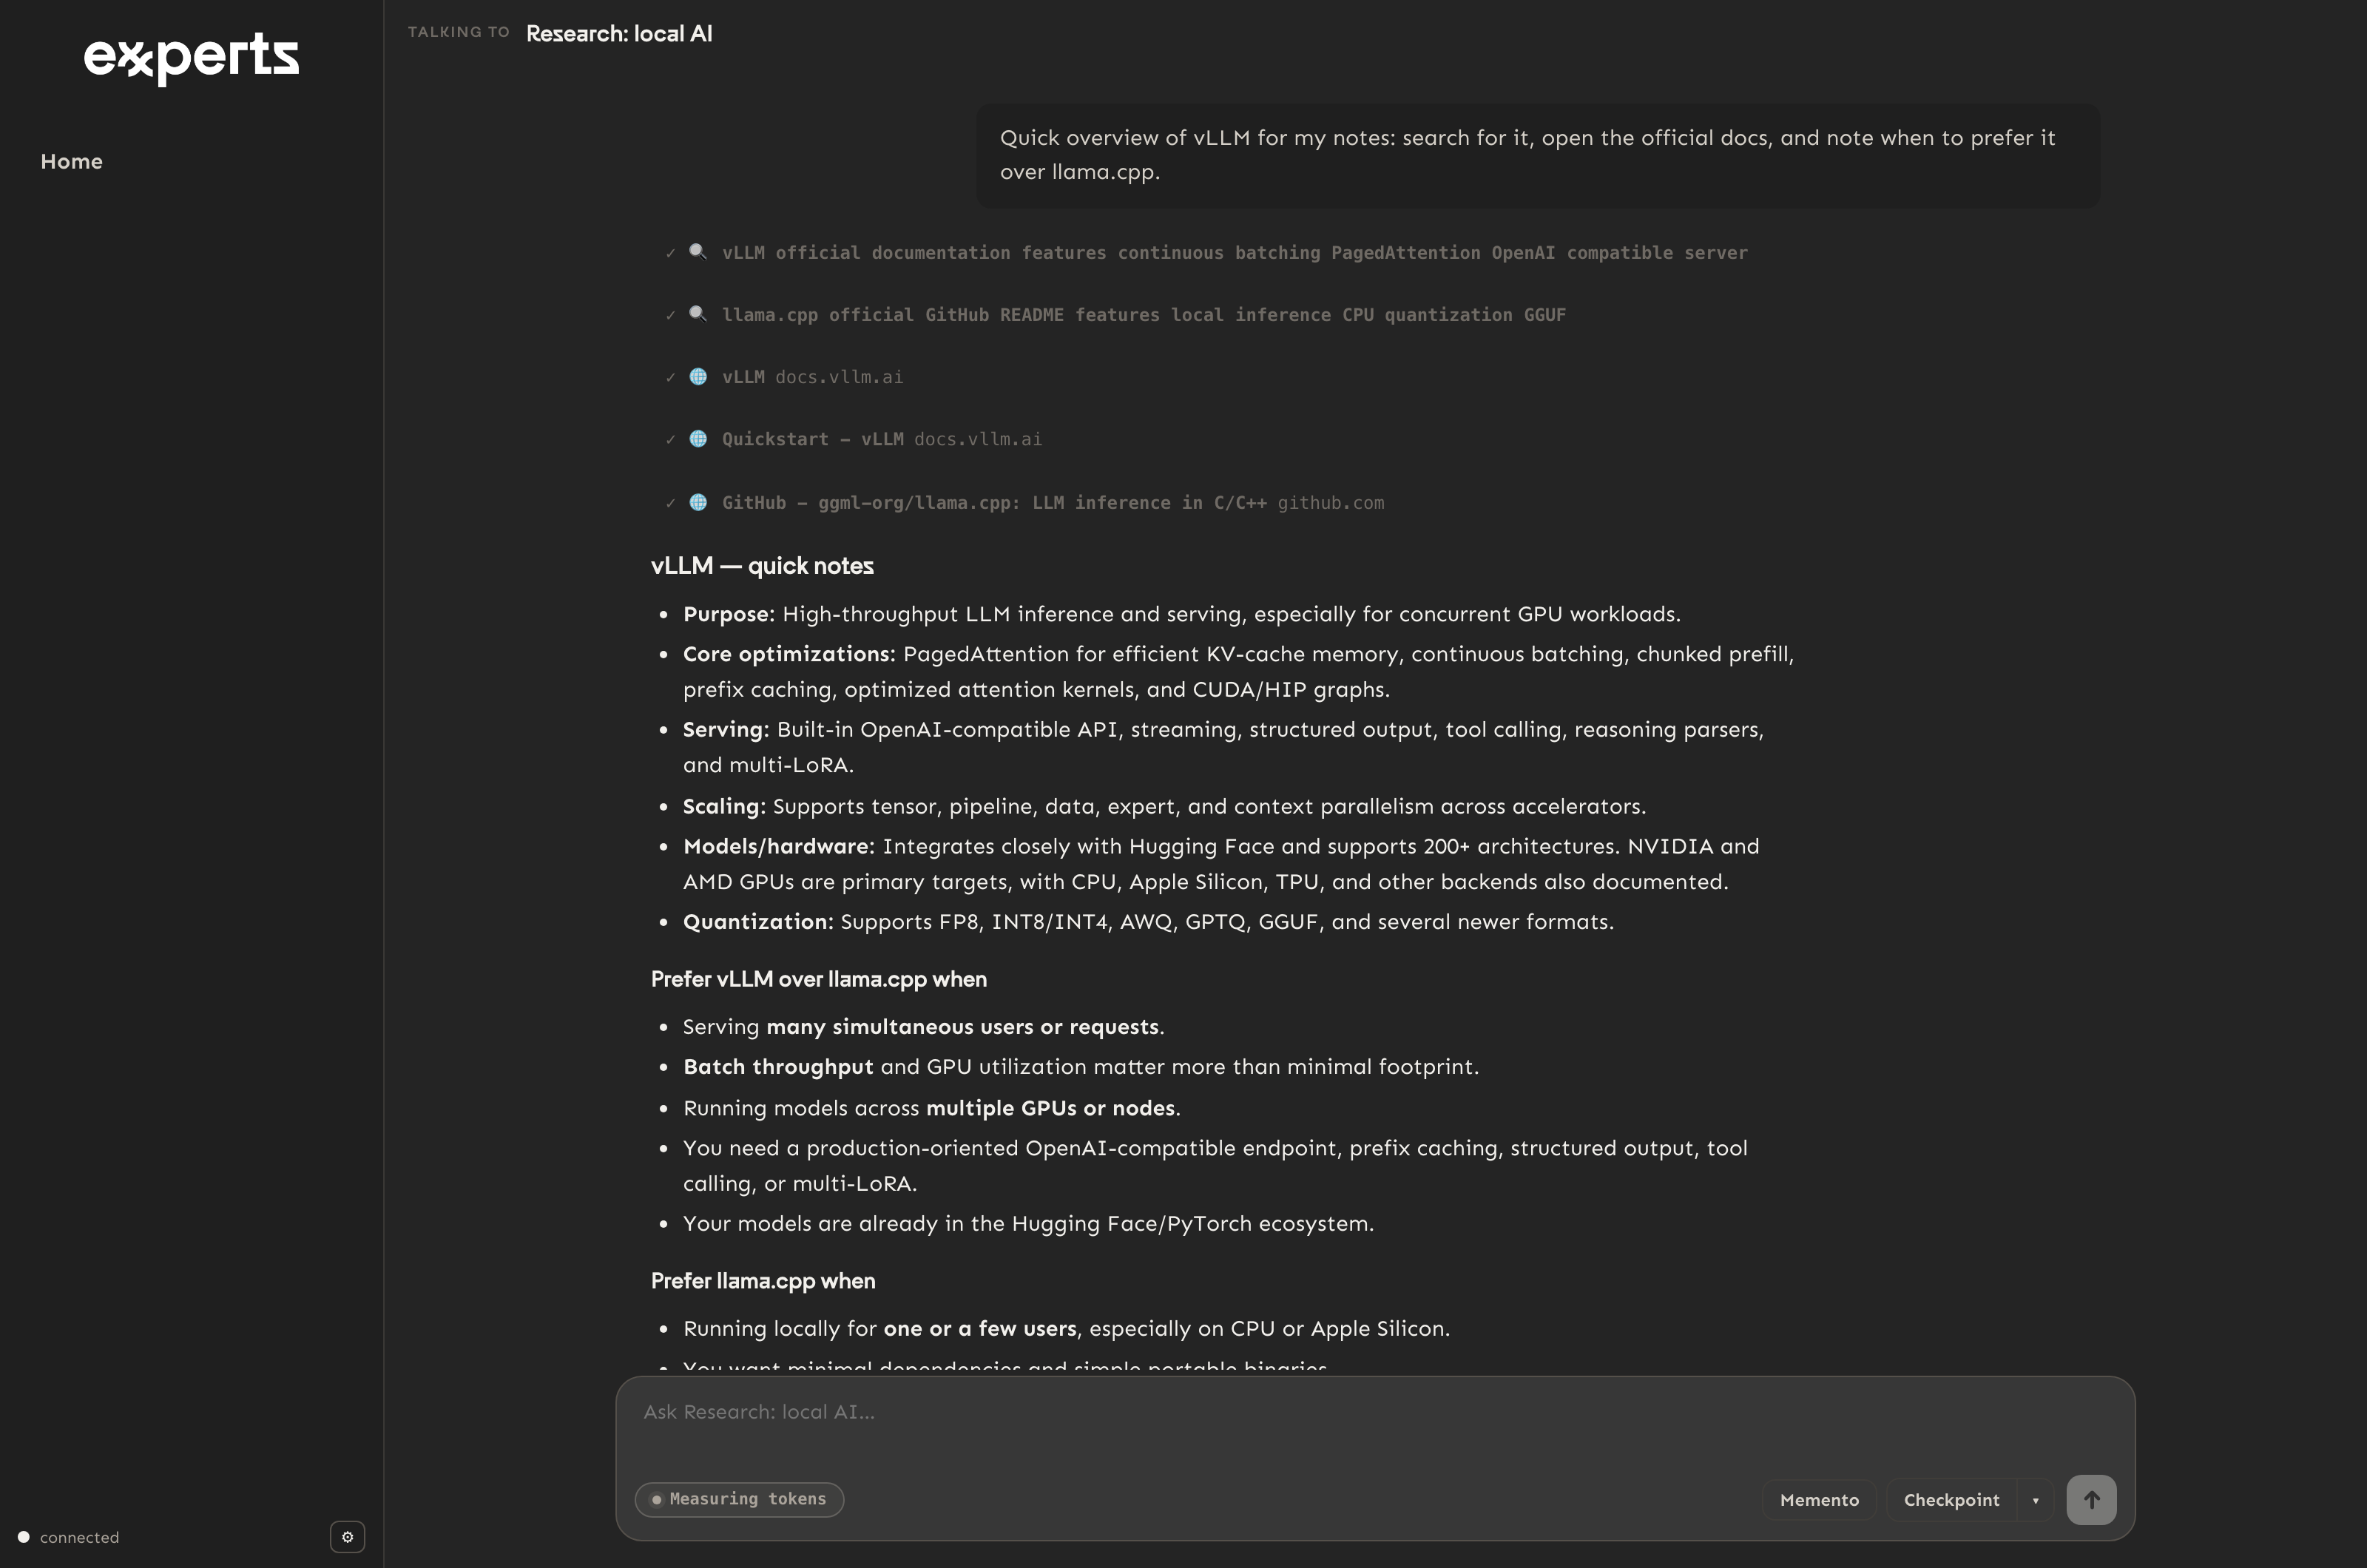Click the send arrow button
The image size is (2367, 1568).
(2091, 1499)
